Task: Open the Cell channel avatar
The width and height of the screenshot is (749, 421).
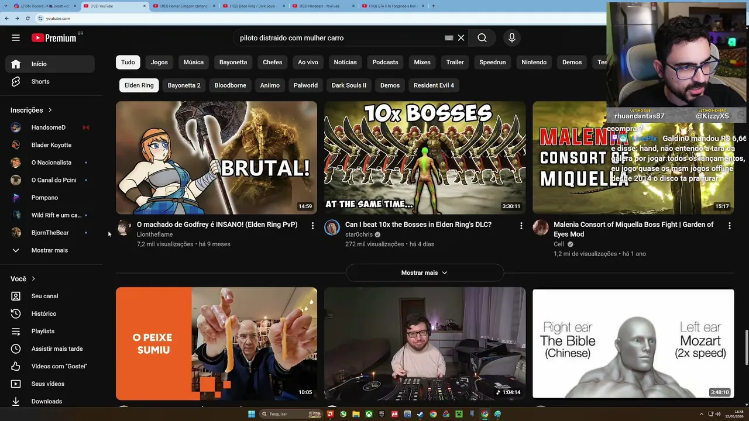Action: click(540, 227)
